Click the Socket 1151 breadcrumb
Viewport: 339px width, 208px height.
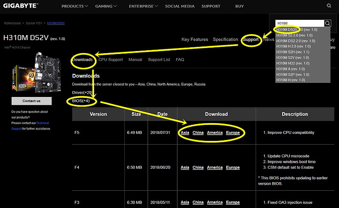click(34, 23)
